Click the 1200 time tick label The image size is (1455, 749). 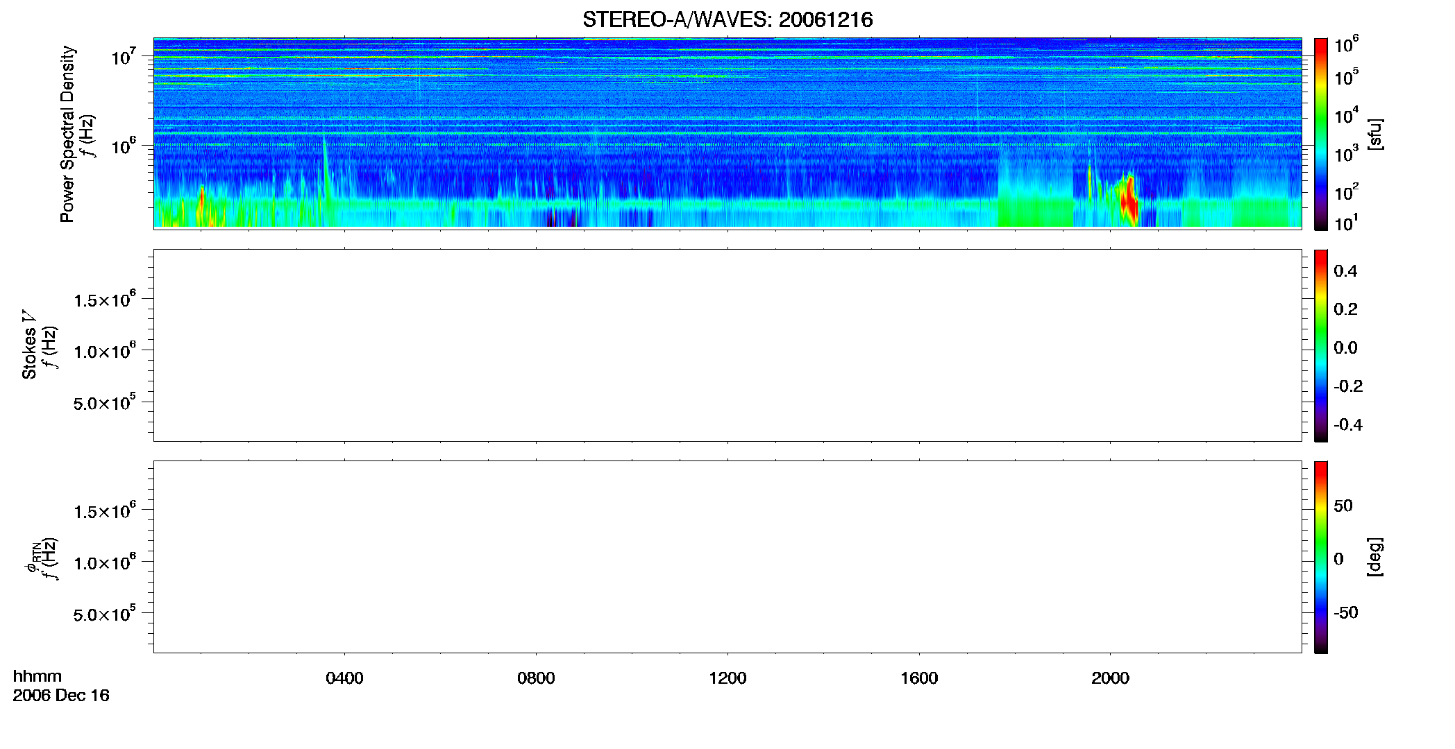point(727,678)
